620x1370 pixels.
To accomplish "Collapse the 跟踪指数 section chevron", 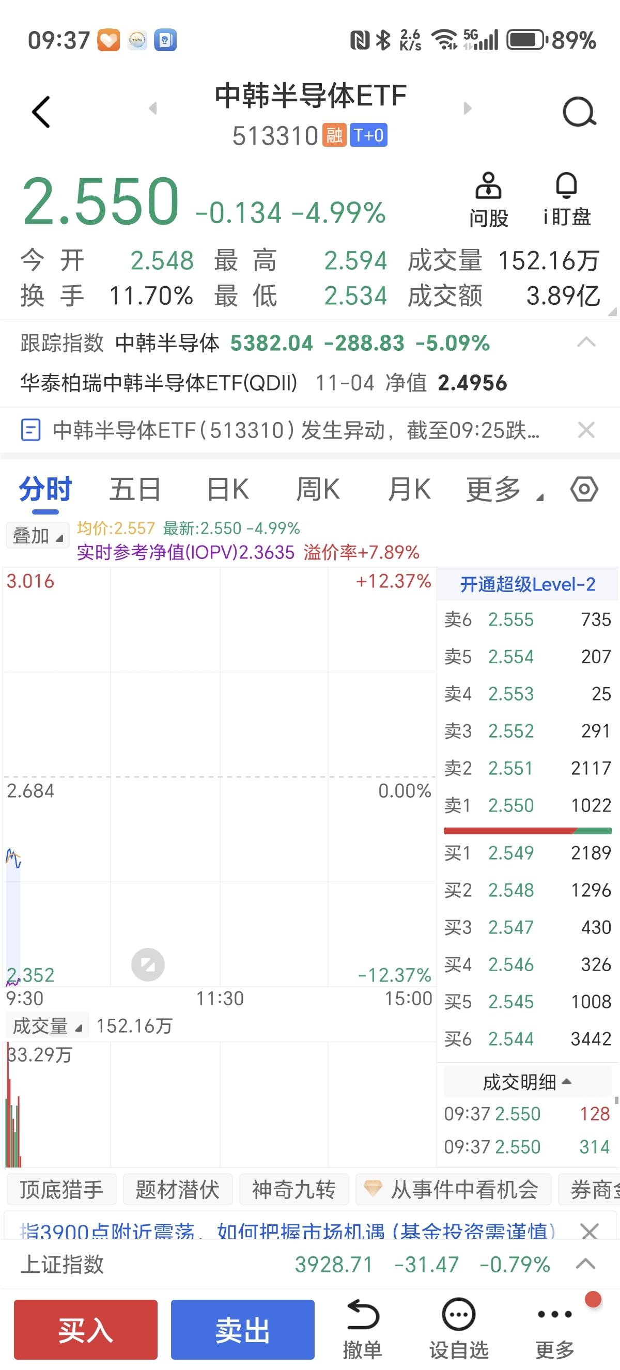I will [x=586, y=342].
